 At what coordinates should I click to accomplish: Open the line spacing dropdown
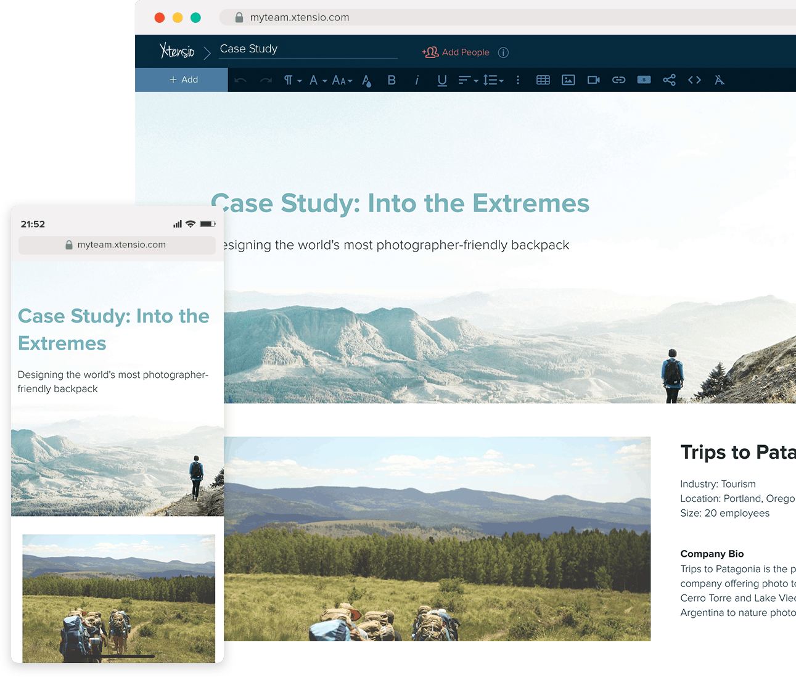point(493,80)
